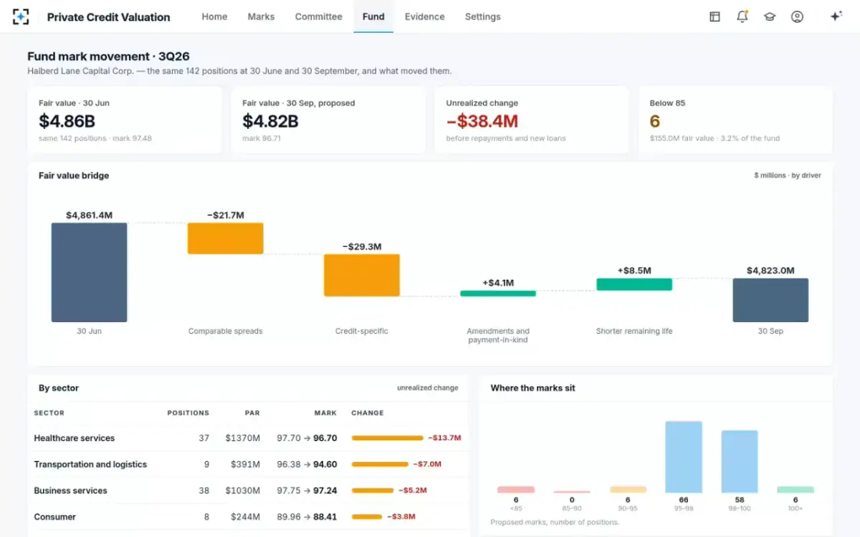Click the $4,861.4M bridge label
Viewport: 860px width, 537px height.
pos(89,215)
